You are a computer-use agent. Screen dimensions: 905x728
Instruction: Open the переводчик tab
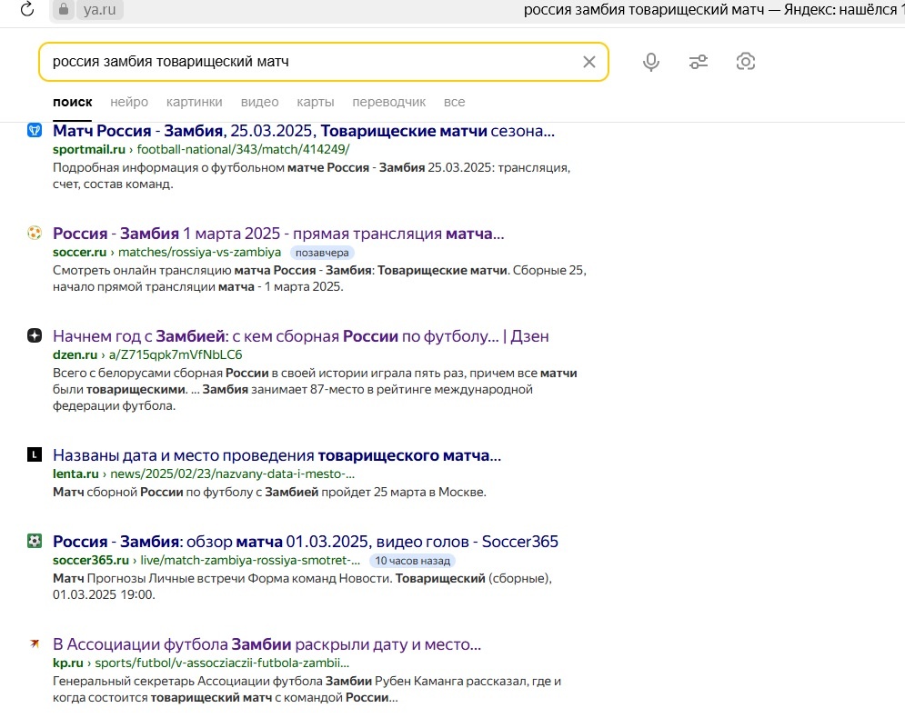(x=389, y=102)
